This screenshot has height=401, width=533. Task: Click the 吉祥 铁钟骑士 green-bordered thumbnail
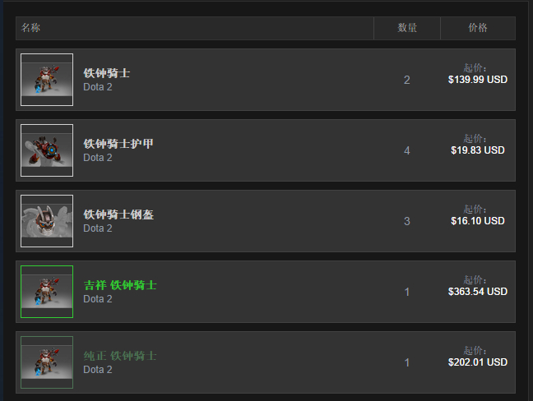point(47,292)
